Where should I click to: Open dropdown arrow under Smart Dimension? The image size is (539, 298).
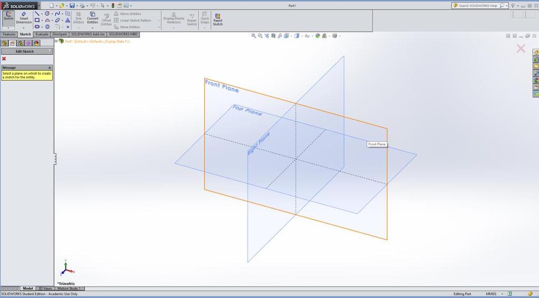(x=24, y=28)
